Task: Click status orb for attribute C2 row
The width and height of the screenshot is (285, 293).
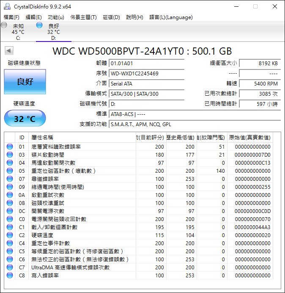Action: click(x=10, y=235)
